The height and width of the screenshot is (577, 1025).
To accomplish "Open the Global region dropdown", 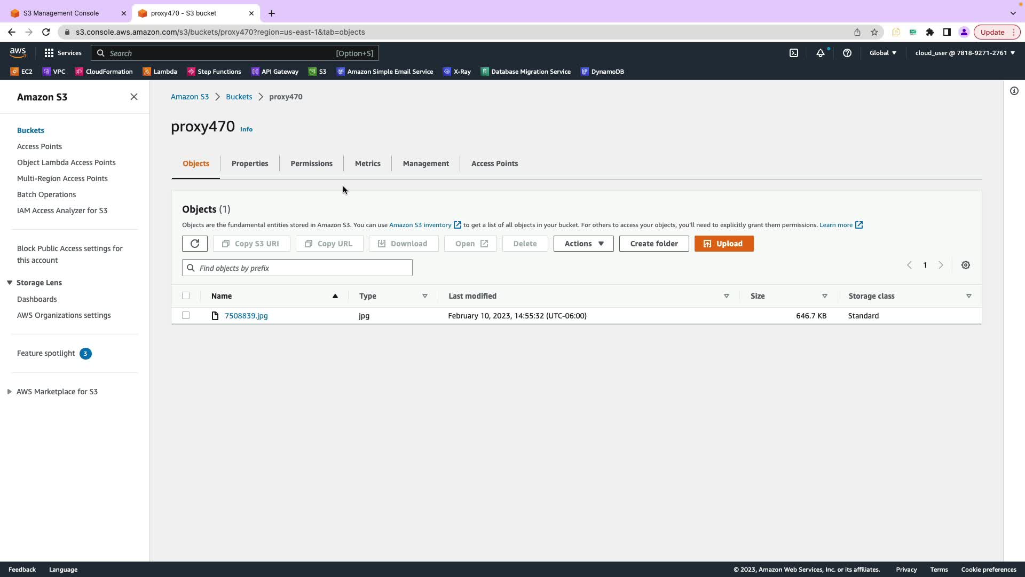I will 882,53.
